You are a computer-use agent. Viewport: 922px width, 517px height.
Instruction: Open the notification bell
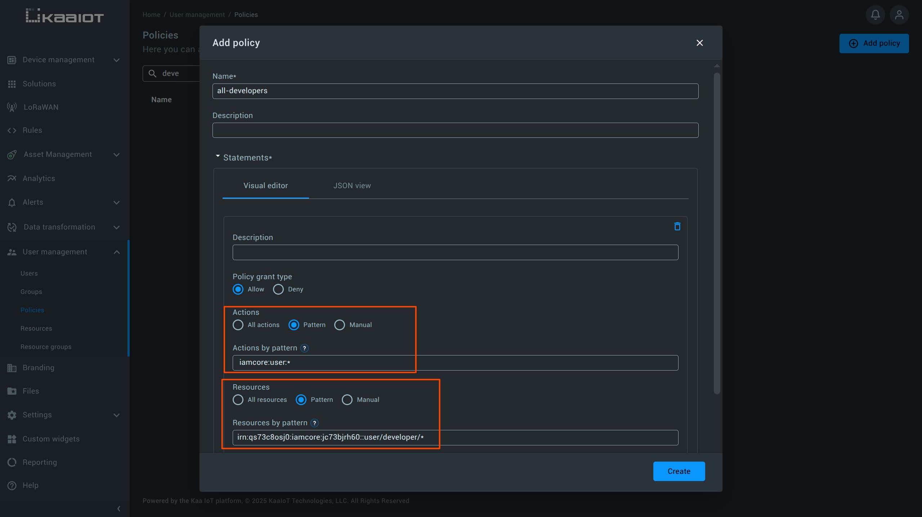pos(875,14)
